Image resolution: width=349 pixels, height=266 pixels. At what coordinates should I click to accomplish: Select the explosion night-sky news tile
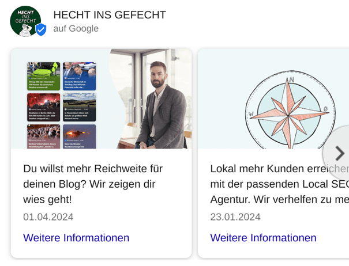[80, 136]
